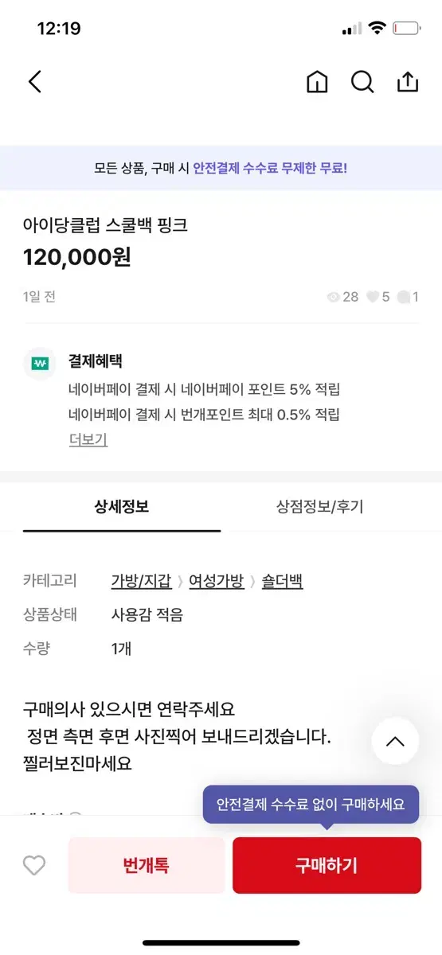Tap the 안전결제 수수료 무료 banner
Viewport: 442px width, 955px height.
221,168
